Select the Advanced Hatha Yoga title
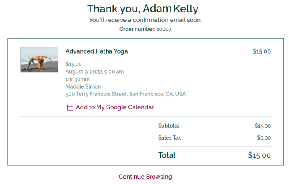 (x=97, y=51)
